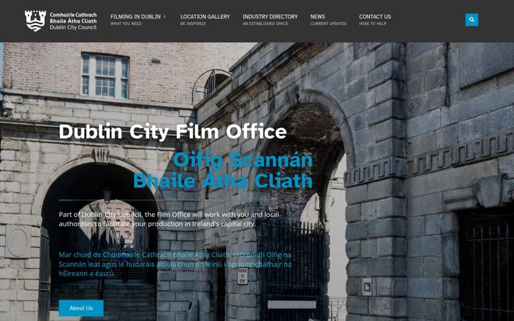The image size is (514, 321).
Task: Open the Filming in Dublin menu
Action: click(136, 16)
